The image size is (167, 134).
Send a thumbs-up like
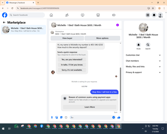tap(119, 117)
